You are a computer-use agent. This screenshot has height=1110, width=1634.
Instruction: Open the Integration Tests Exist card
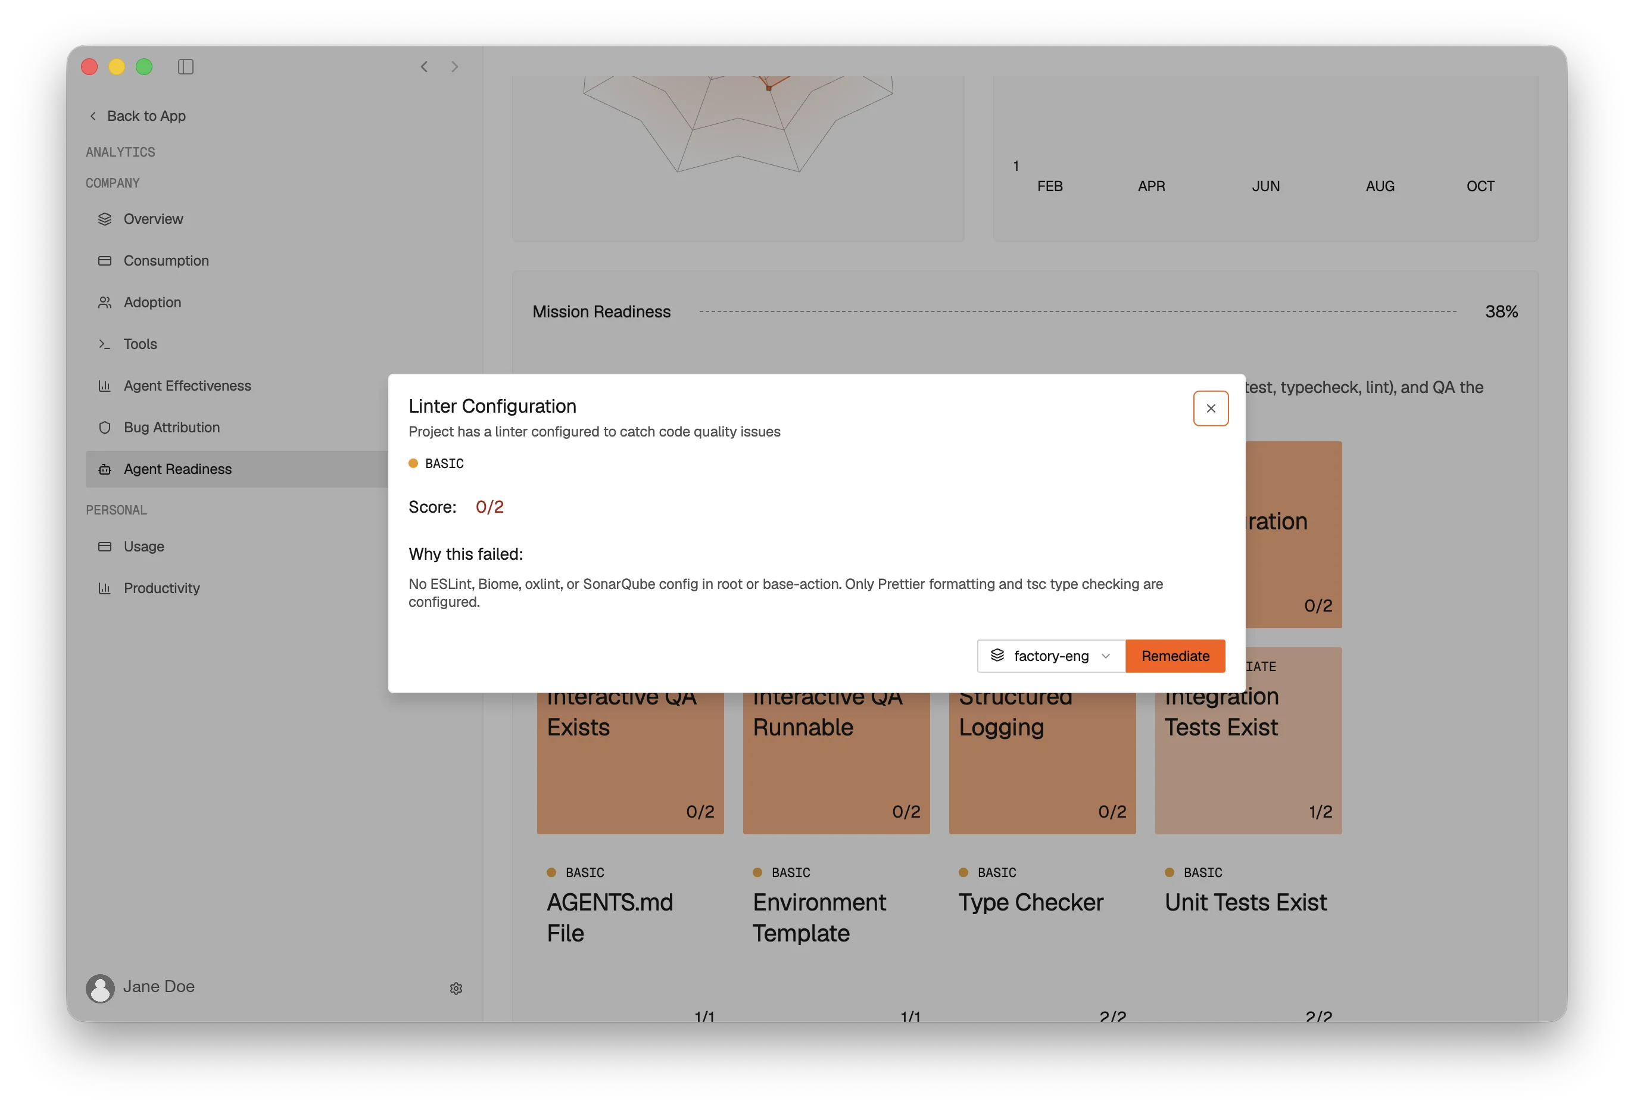tap(1248, 741)
